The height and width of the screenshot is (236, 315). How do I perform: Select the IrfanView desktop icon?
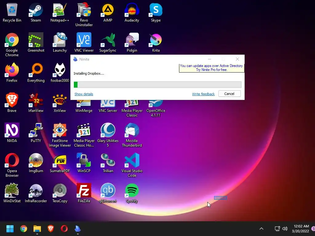click(36, 103)
